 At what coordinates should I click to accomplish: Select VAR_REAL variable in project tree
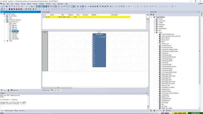[15, 37]
